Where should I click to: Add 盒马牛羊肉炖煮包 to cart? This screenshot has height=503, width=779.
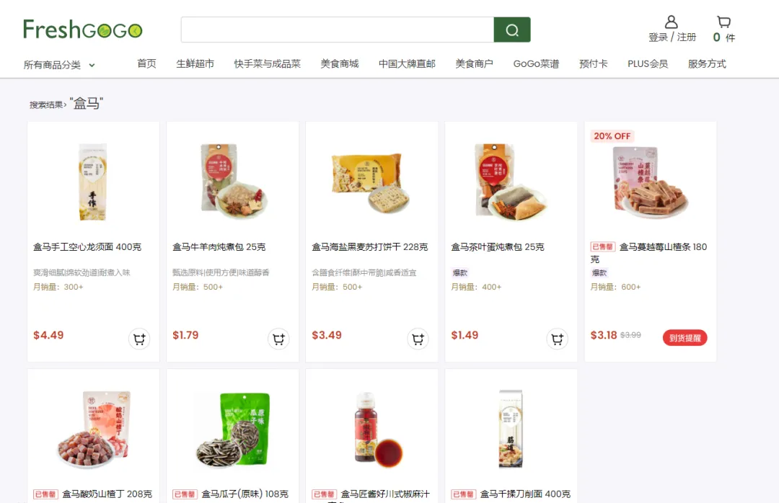tap(278, 339)
